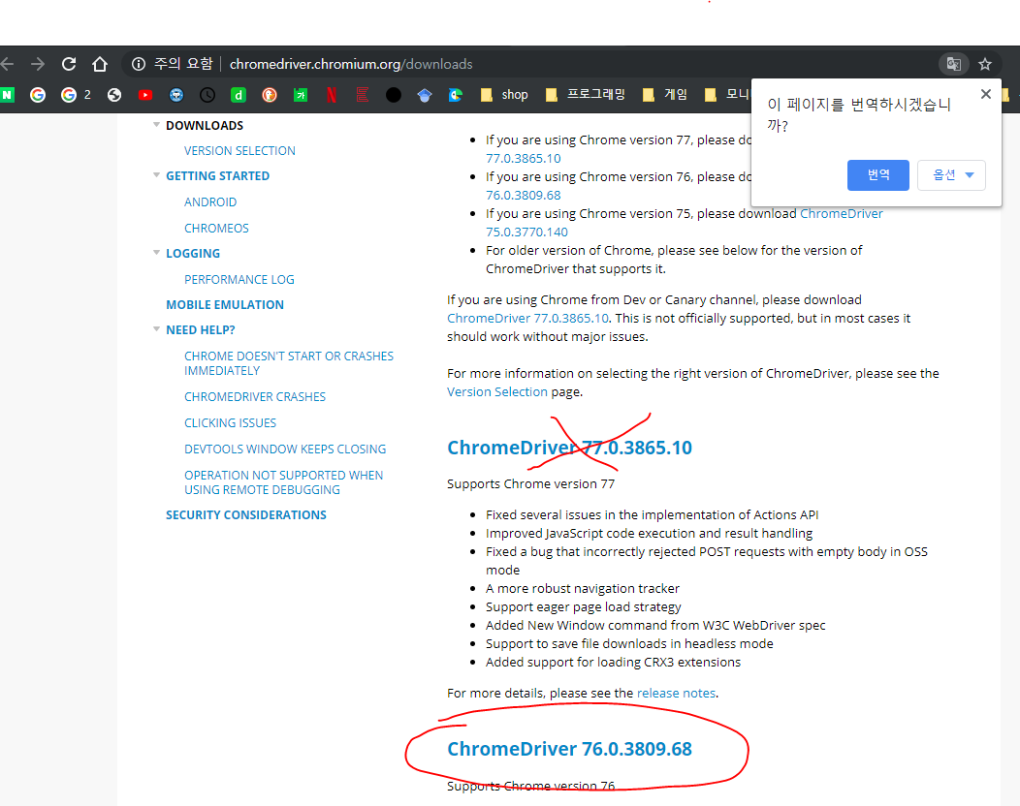The height and width of the screenshot is (806, 1020).
Task: Reload the current page
Action: coord(69,64)
